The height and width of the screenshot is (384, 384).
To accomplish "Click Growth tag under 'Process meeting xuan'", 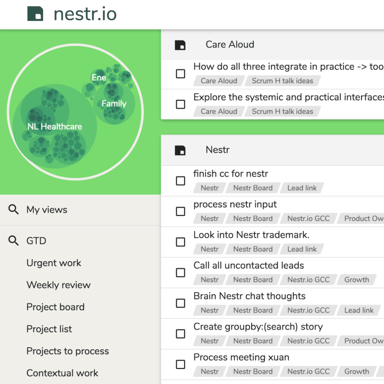I will [x=357, y=372].
